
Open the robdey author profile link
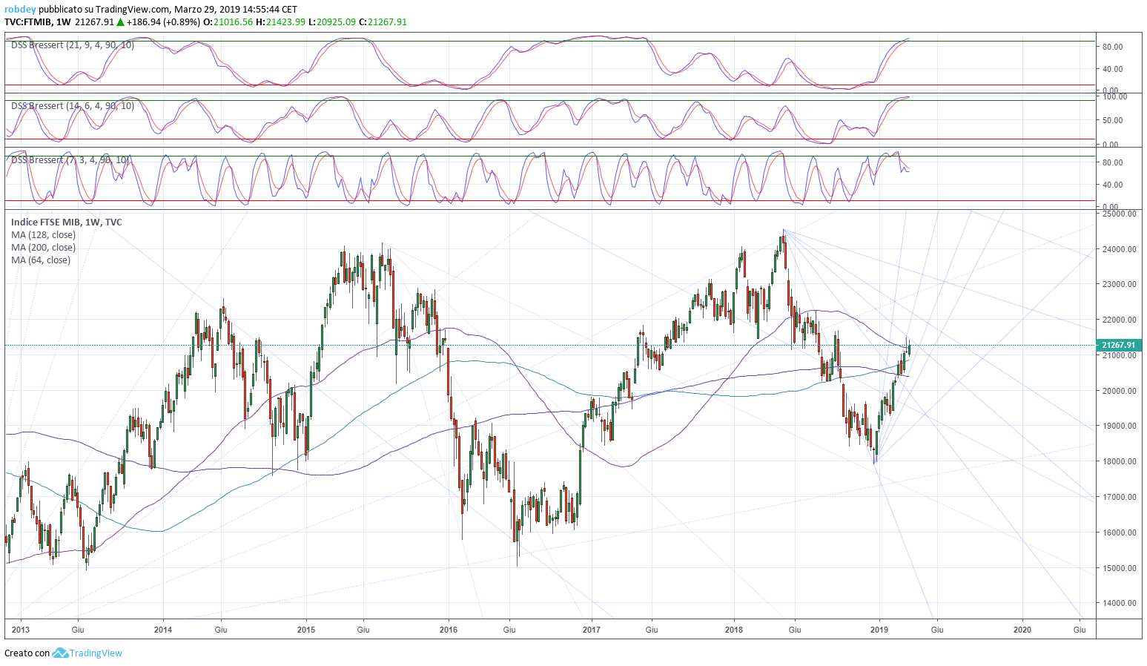pyautogui.click(x=20, y=10)
